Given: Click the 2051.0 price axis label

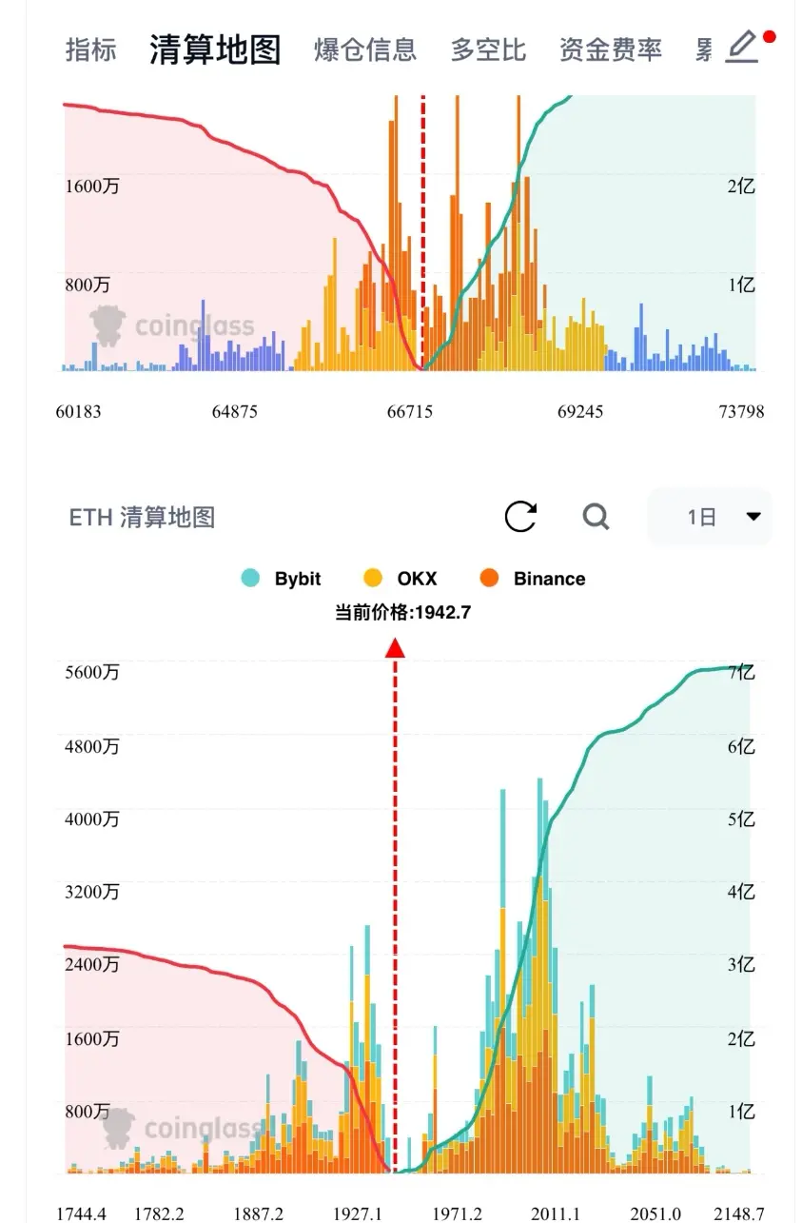Looking at the screenshot, I should coord(656,1213).
